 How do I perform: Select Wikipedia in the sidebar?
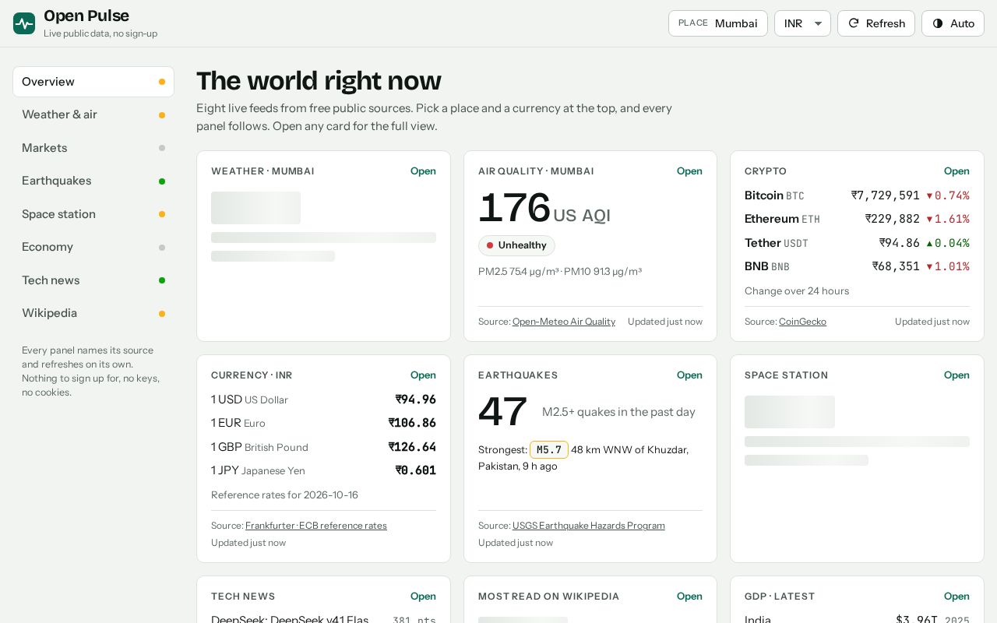(x=93, y=313)
